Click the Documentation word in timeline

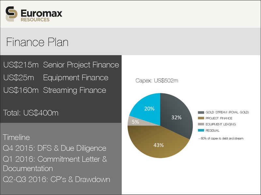[28, 168]
